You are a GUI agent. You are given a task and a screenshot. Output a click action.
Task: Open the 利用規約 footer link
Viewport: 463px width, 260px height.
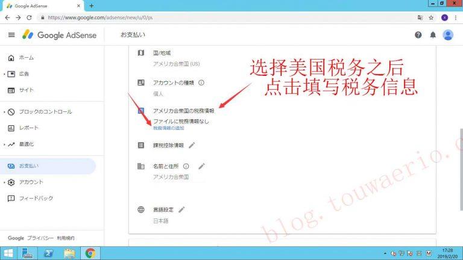point(66,238)
